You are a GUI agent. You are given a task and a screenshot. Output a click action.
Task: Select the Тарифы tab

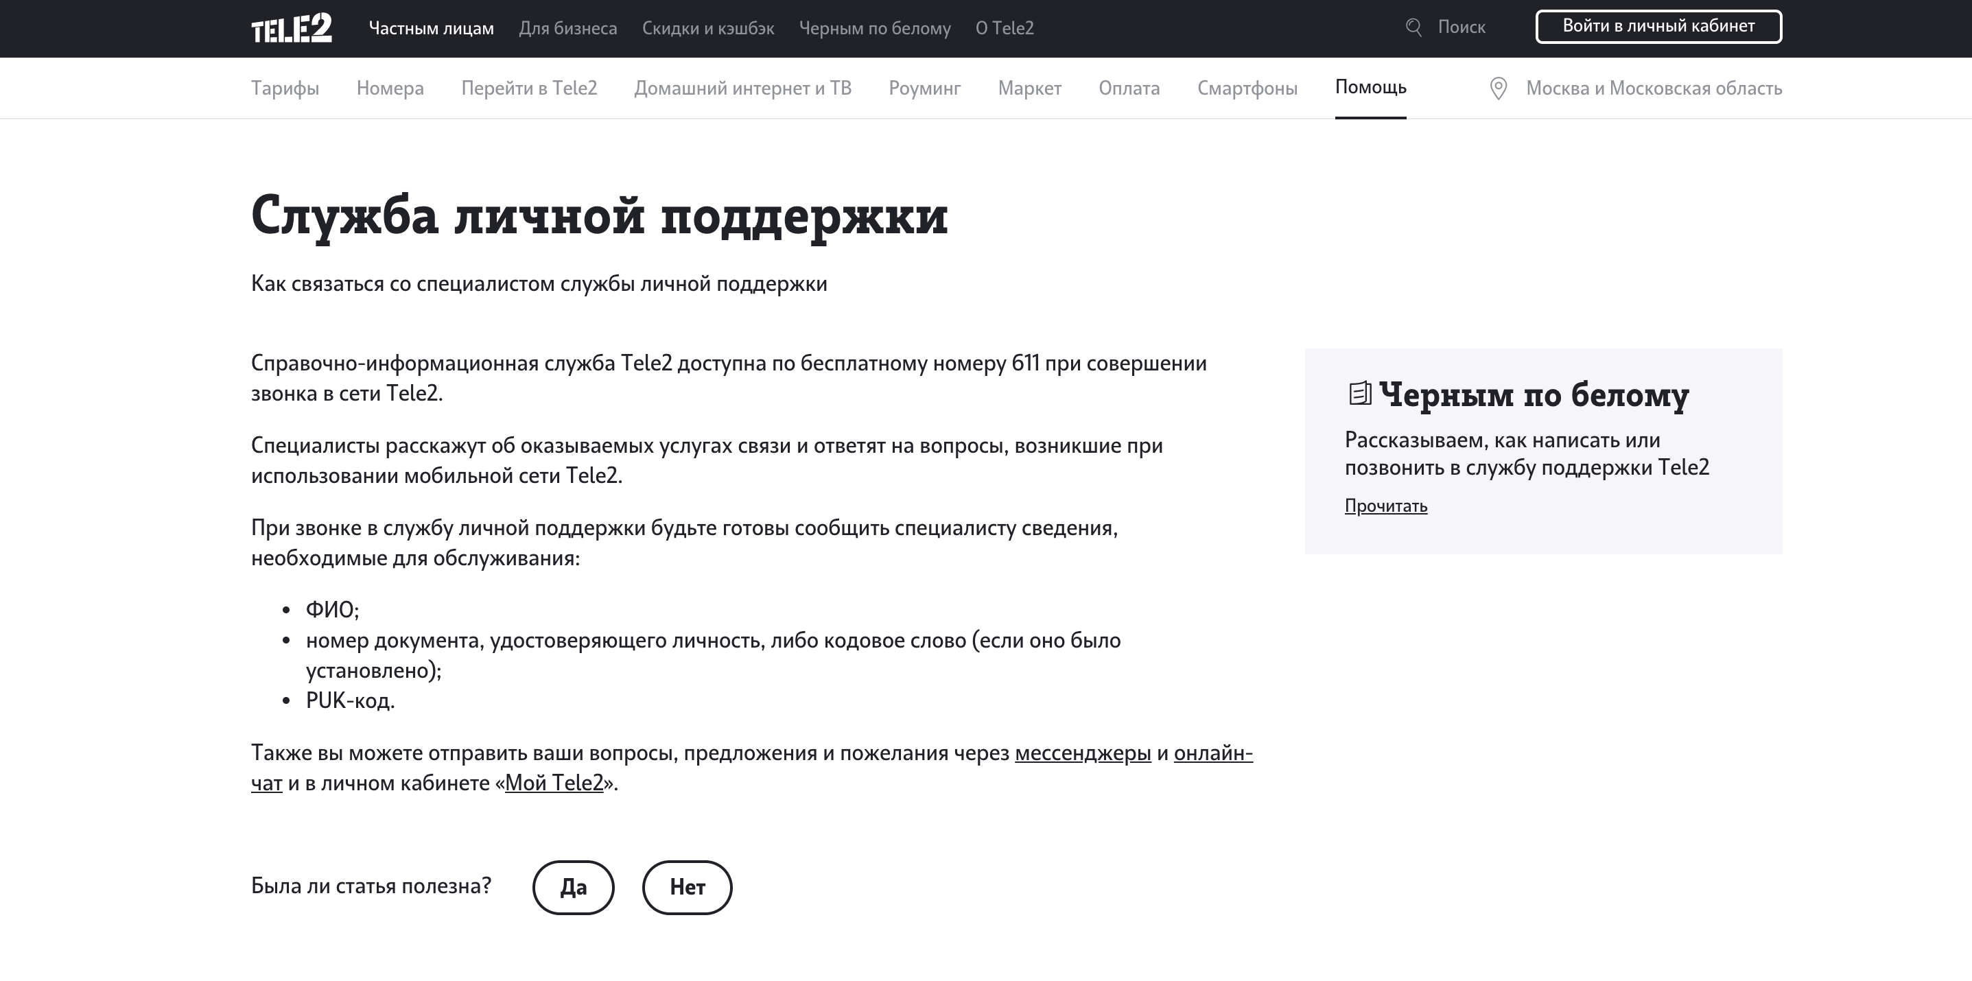point(285,87)
